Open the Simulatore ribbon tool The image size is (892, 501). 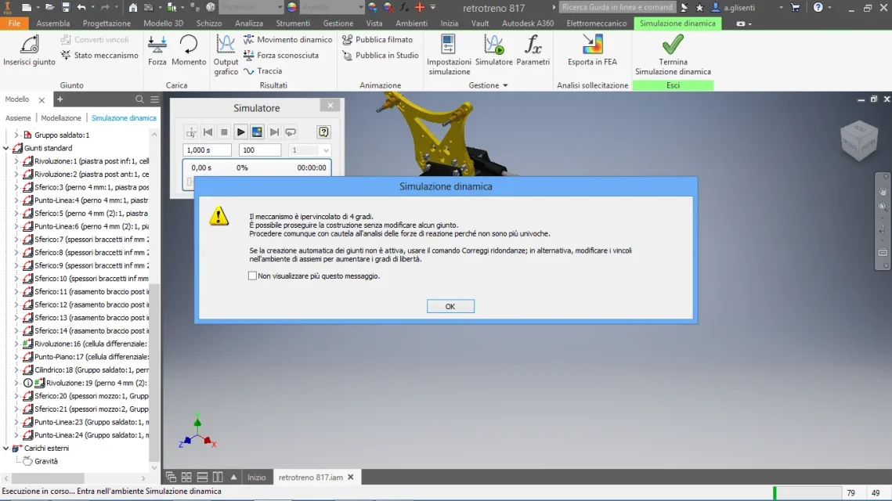494,51
